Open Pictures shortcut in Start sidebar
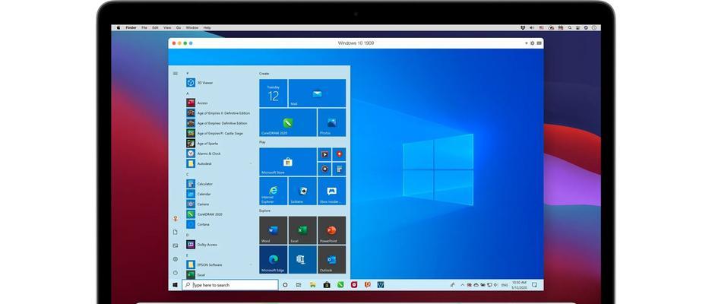This screenshot has height=304, width=712. 176,245
